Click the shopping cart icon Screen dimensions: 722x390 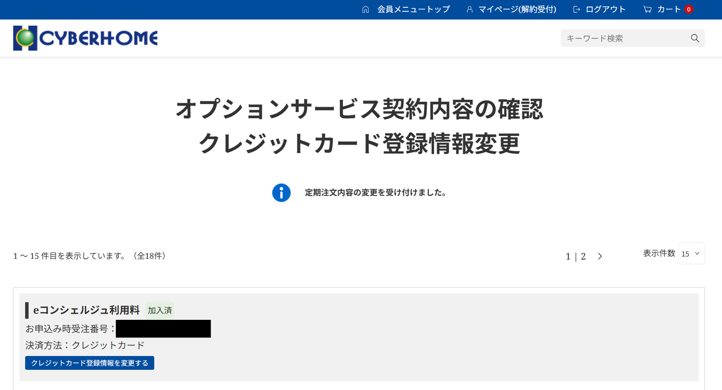(x=647, y=9)
